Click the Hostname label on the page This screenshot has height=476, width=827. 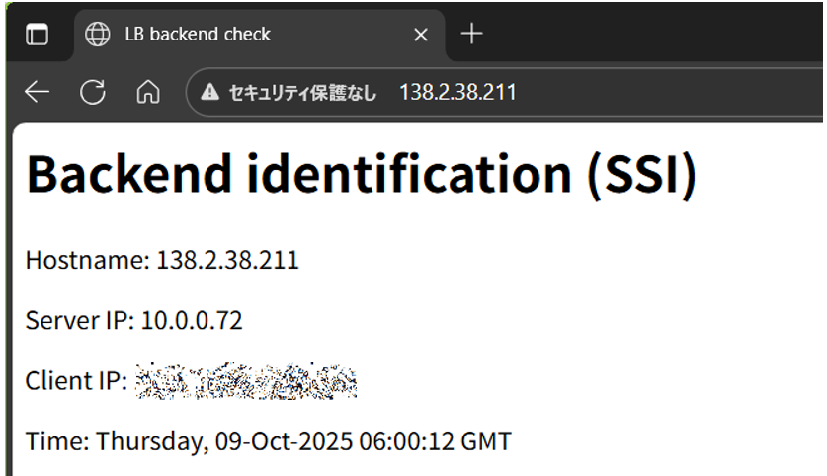87,261
